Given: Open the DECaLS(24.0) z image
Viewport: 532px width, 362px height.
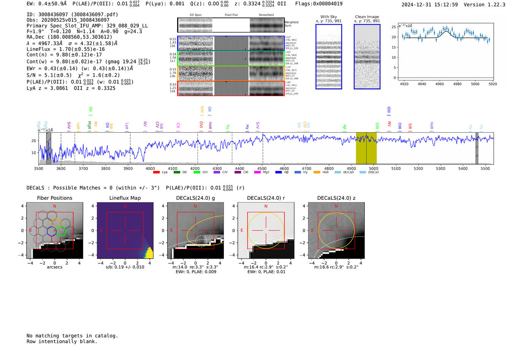Looking at the screenshot, I should (x=336, y=231).
